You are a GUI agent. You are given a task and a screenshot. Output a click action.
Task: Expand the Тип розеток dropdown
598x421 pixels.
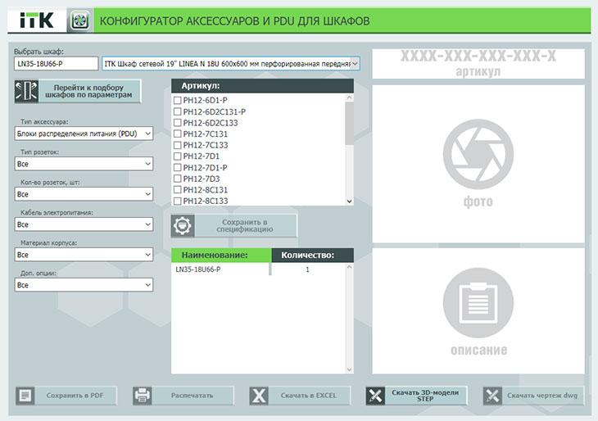point(84,164)
